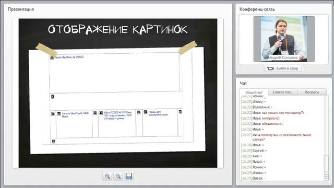Open the 'Вопросы' tab
334x188 pixels.
click(312, 92)
